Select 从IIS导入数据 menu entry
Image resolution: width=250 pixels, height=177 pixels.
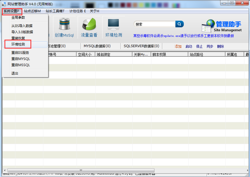[22, 26]
